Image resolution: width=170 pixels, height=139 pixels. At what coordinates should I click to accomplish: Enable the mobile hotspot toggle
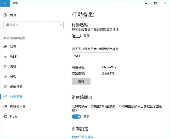76,36
